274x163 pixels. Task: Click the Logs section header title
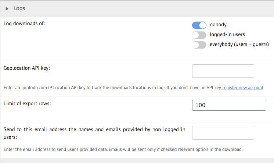coord(19,8)
